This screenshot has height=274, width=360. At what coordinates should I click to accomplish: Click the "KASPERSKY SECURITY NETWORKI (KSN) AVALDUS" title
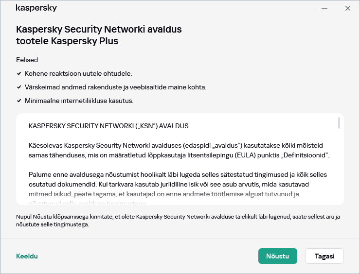point(108,126)
